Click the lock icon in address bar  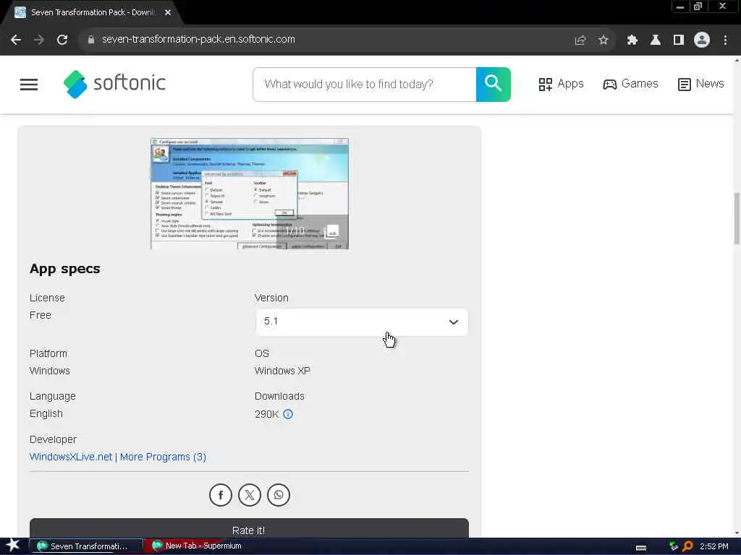pos(90,40)
